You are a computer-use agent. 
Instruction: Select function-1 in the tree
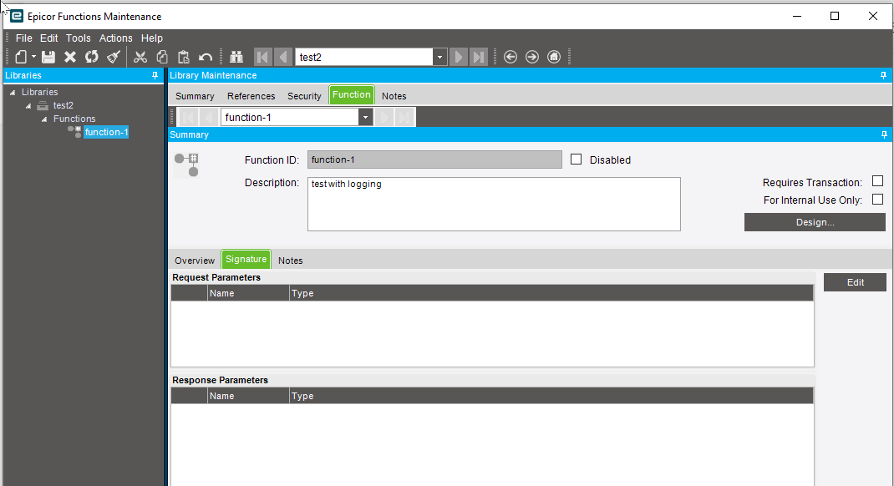[106, 132]
